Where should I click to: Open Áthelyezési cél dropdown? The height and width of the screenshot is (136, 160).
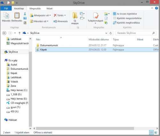(40, 15)
